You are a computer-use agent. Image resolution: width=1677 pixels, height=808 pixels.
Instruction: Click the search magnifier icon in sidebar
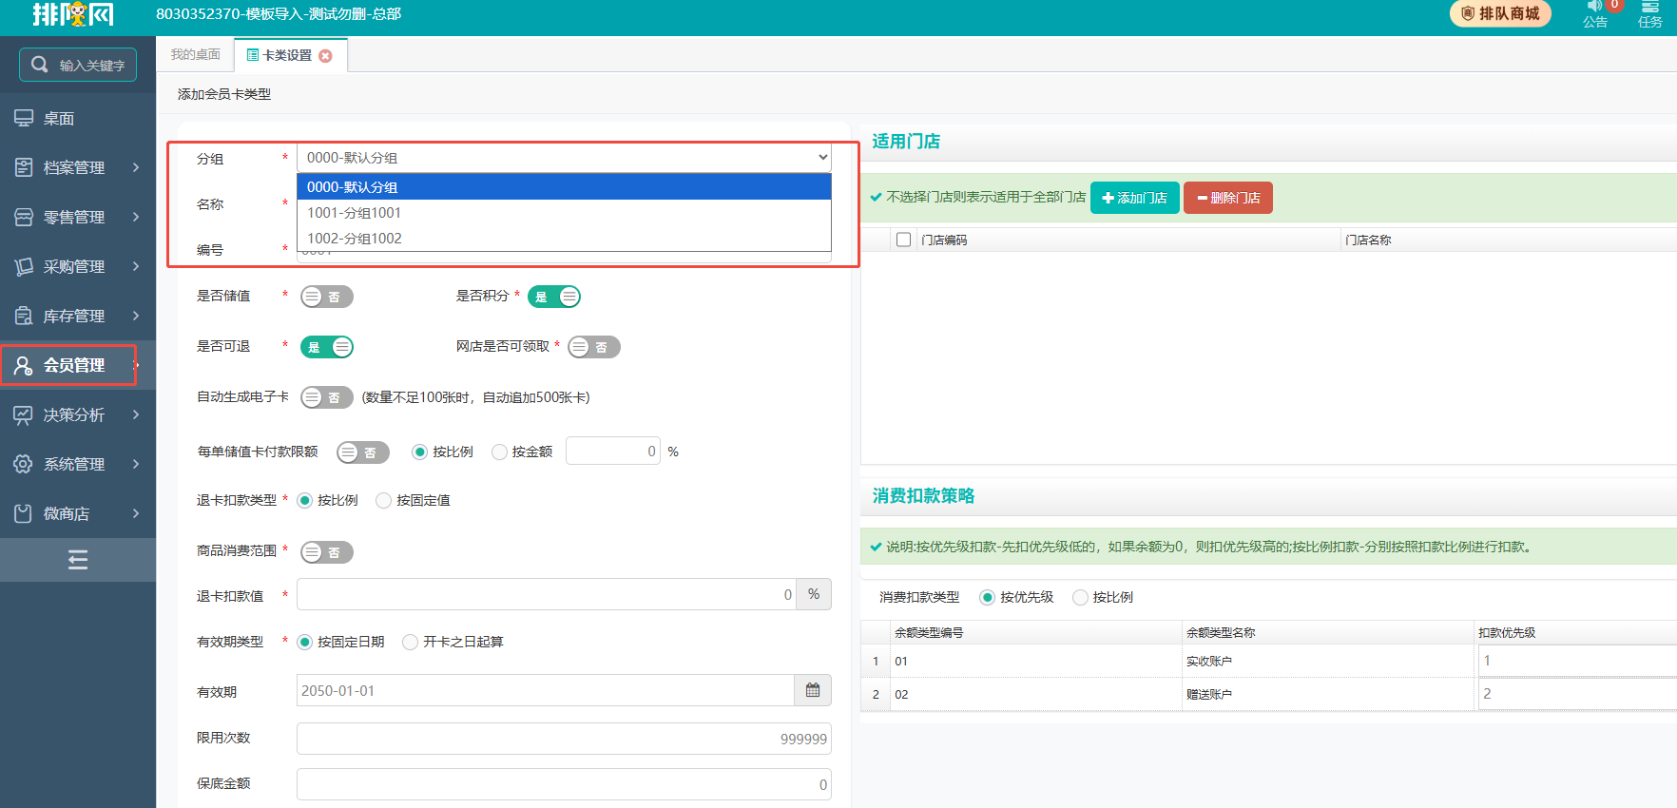pos(39,65)
